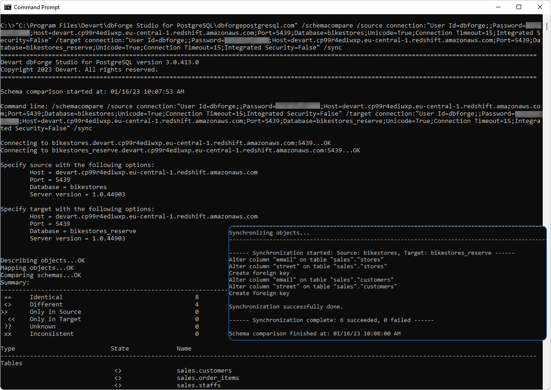Click "Synchronization complete: 6 succeeded, 0 failed"
Viewport: 551px width, 390px height.
click(x=332, y=320)
